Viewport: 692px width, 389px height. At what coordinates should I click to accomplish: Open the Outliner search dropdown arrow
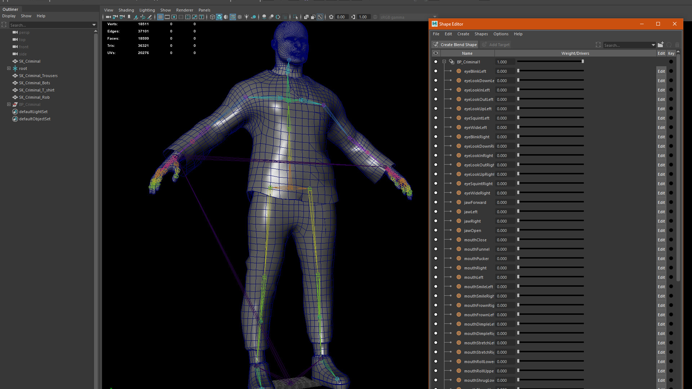(x=94, y=25)
